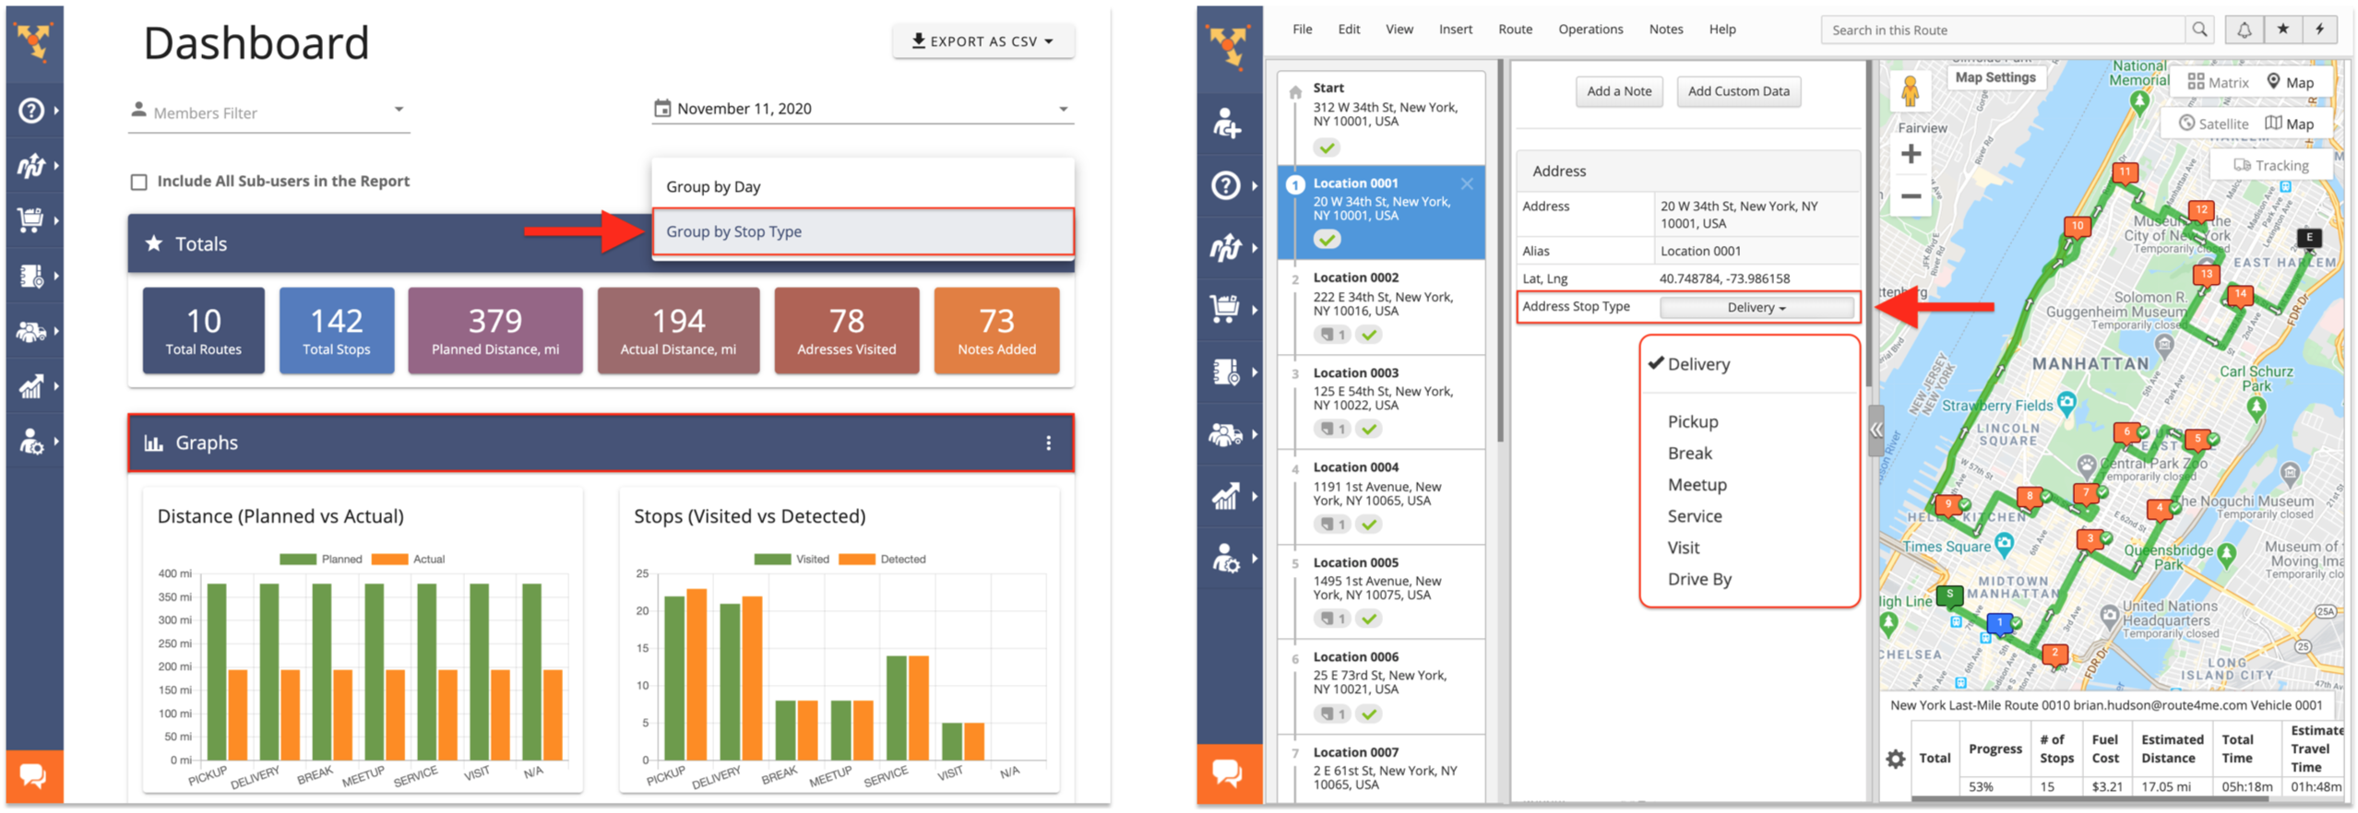Click map zoom in plus
This screenshot has height=813, width=2358.
click(x=1911, y=154)
